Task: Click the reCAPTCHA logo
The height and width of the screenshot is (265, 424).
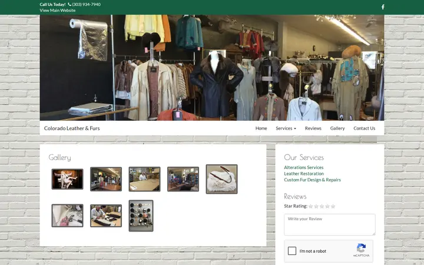Action: [x=361, y=248]
